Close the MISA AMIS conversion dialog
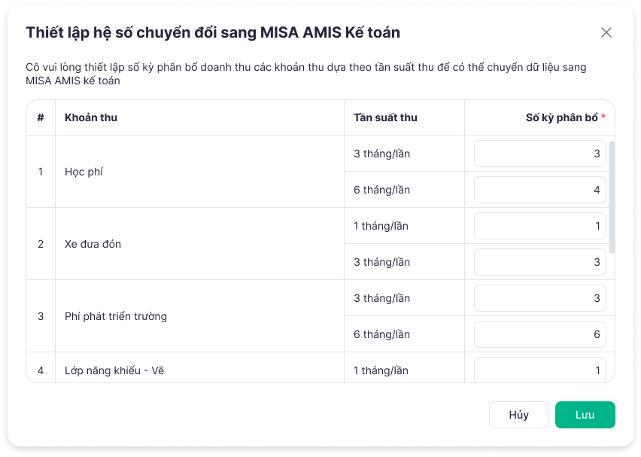 pyautogui.click(x=606, y=32)
